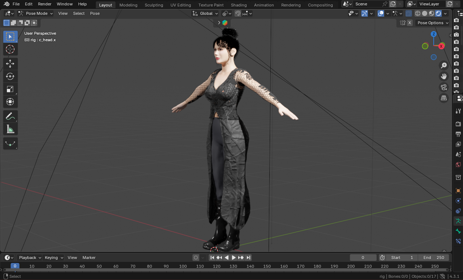Choose the Measure ruler tool

point(10,129)
